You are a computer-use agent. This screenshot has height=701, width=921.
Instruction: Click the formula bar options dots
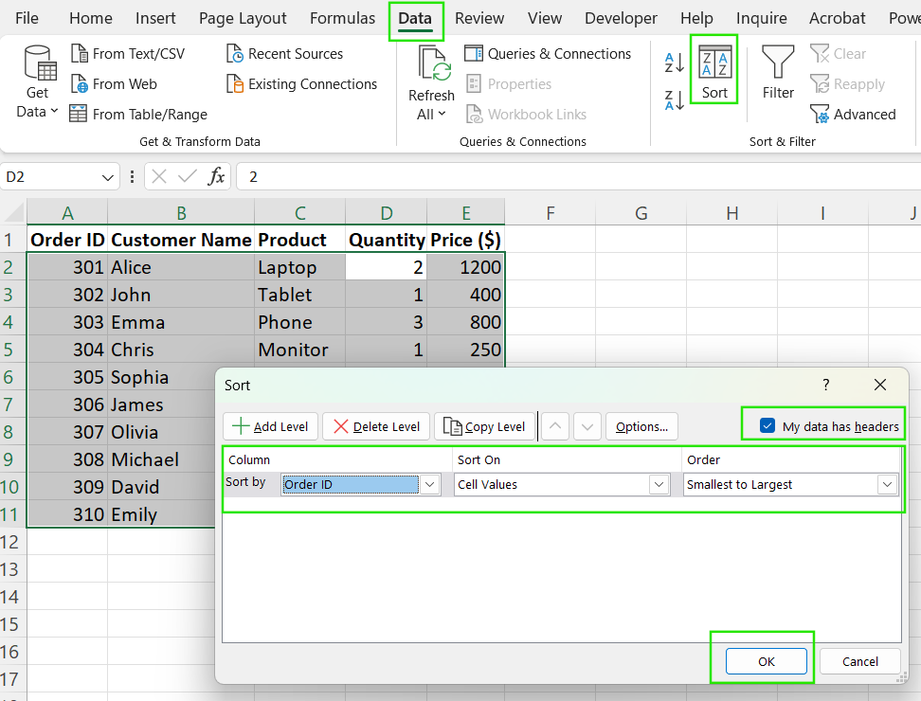132,176
